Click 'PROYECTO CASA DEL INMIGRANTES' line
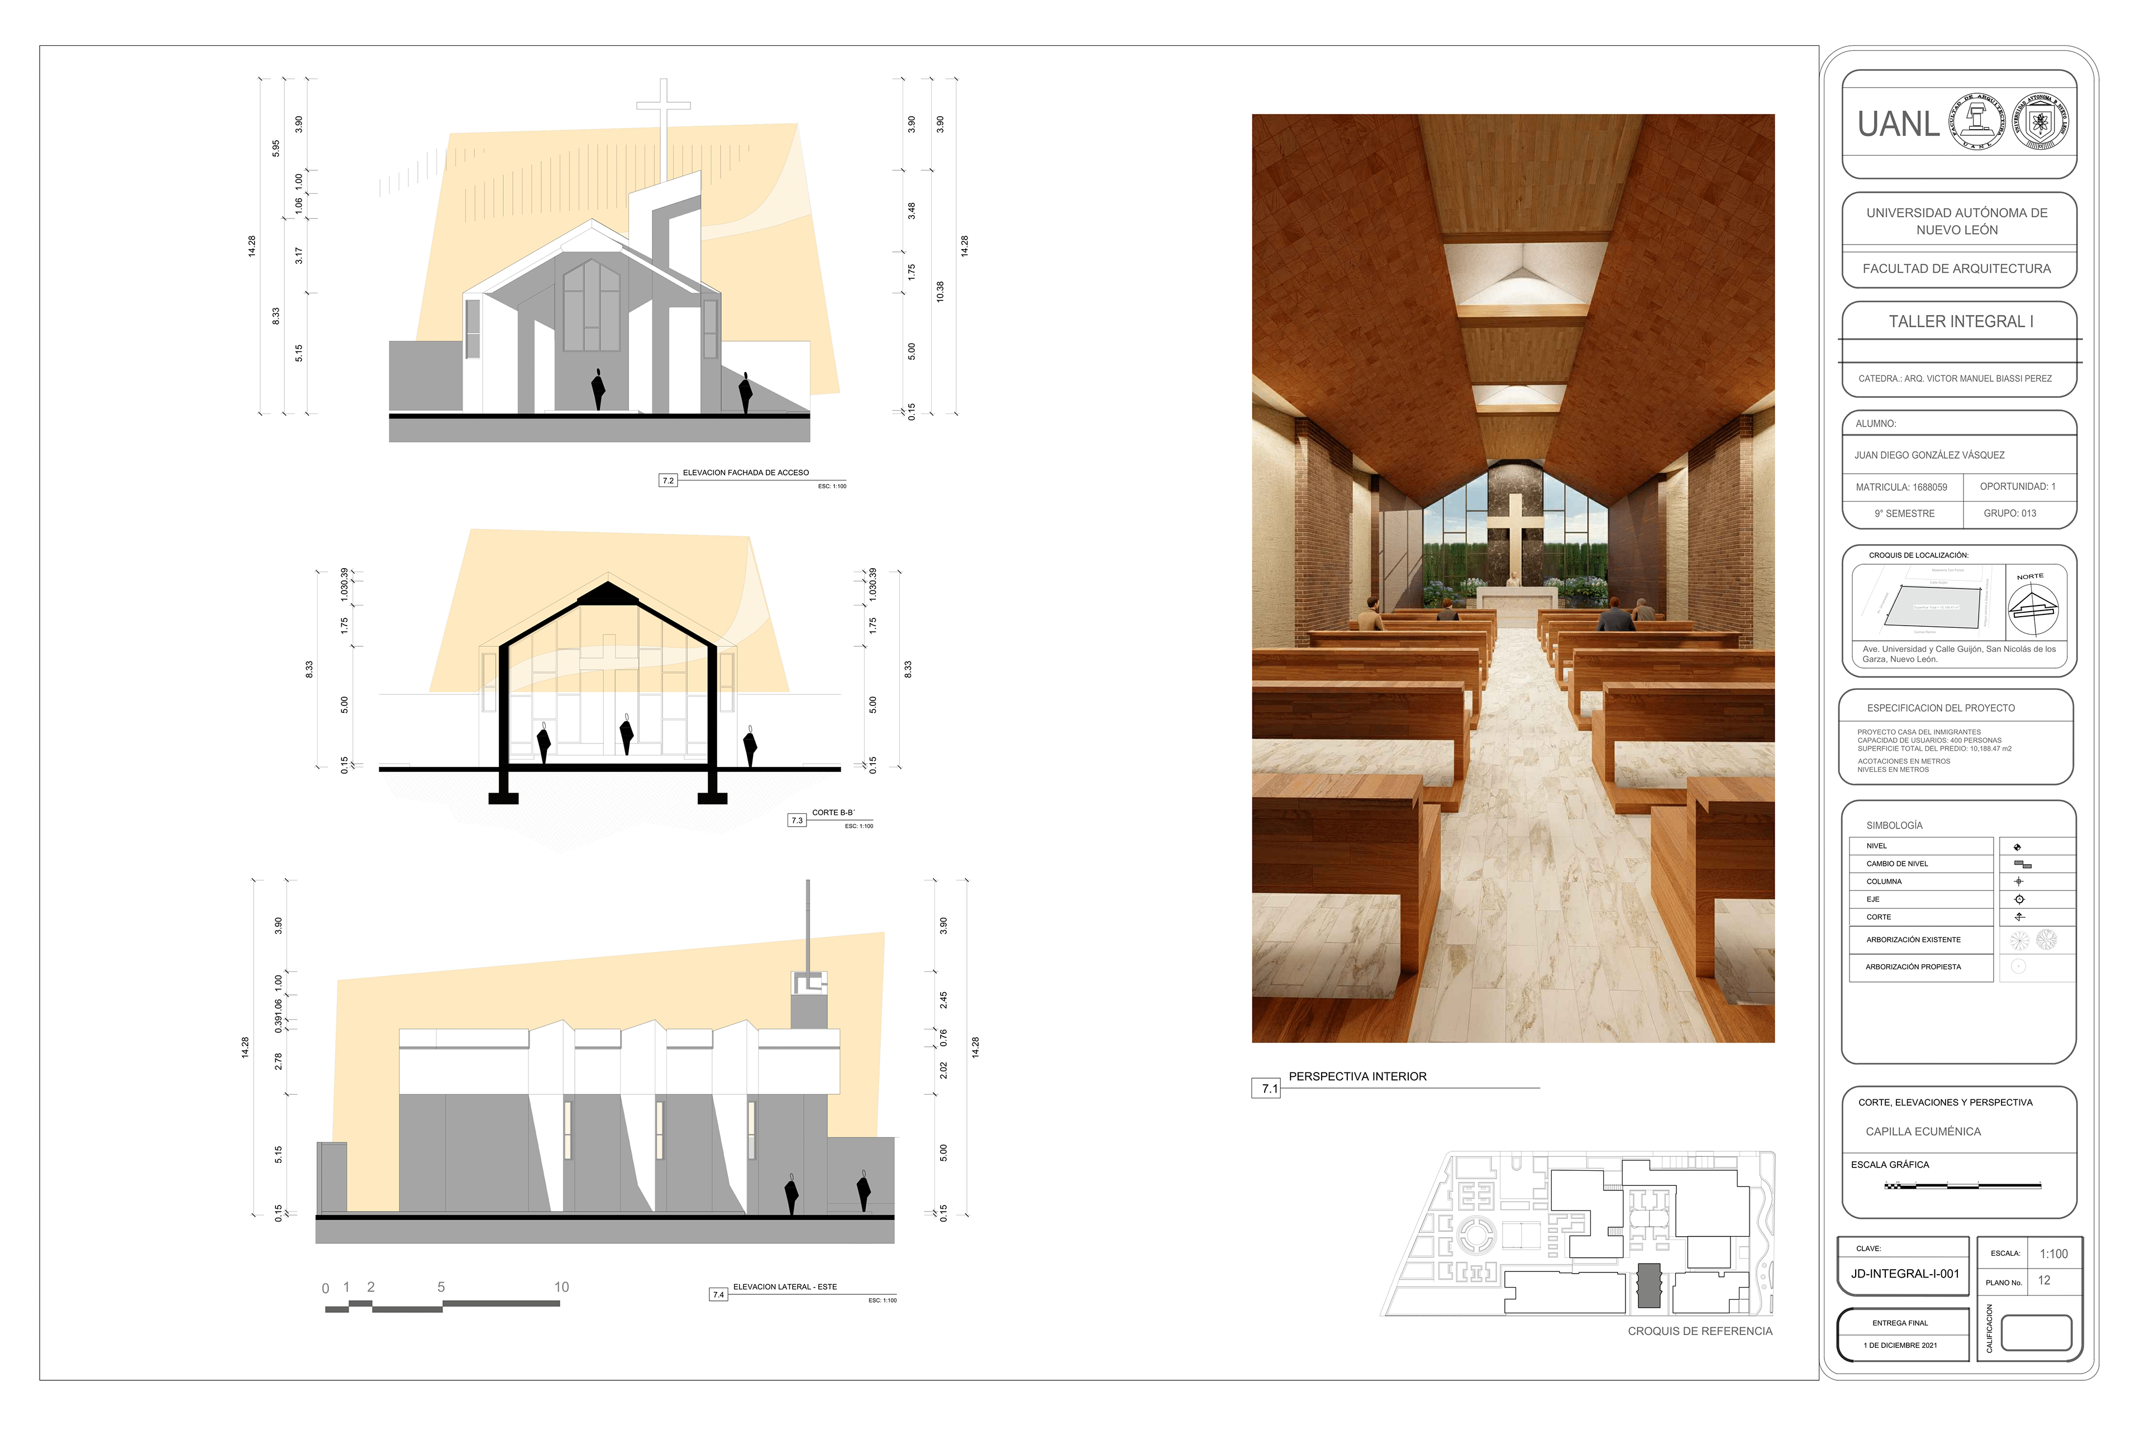The width and height of the screenshot is (2145, 1430). point(1919,732)
